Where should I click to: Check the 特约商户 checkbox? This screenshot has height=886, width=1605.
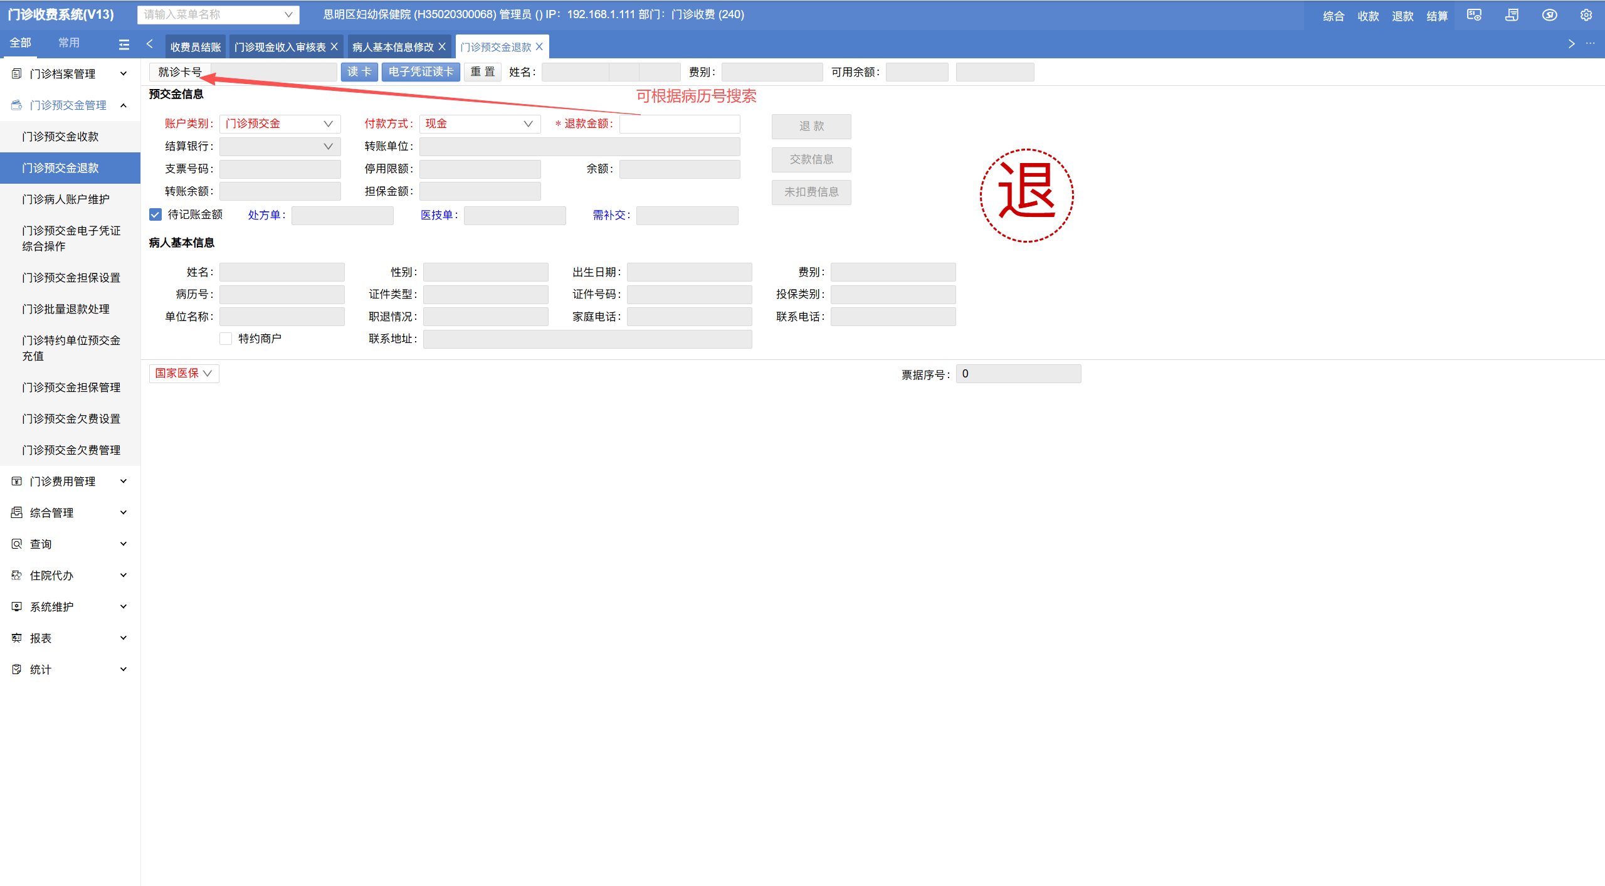tap(226, 339)
